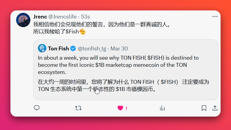Reply to Jrenc's tweet
The height and width of the screenshot is (130, 231).
37,108
